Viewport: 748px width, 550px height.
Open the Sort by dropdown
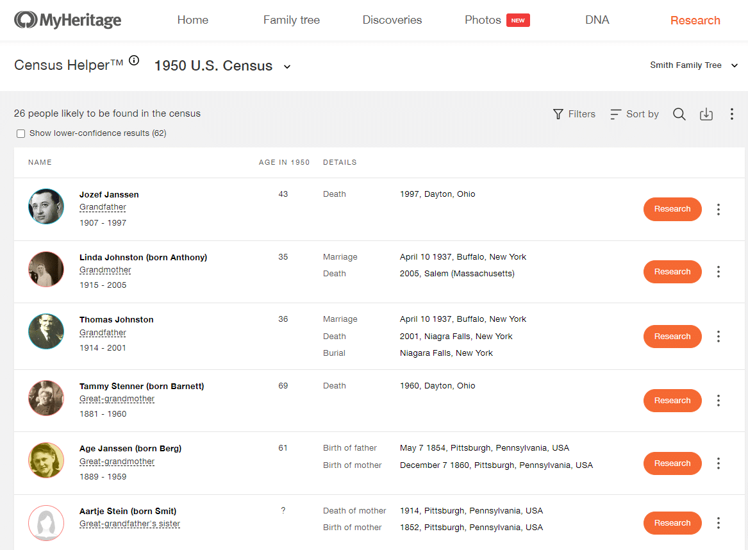[x=635, y=114]
